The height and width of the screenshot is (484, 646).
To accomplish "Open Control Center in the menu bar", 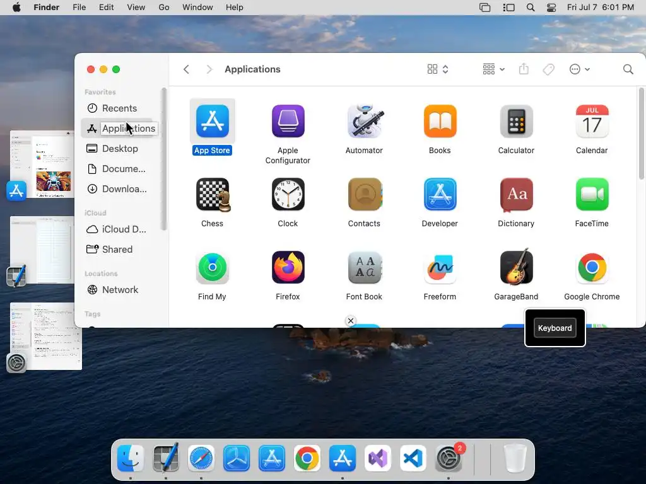I will [551, 8].
